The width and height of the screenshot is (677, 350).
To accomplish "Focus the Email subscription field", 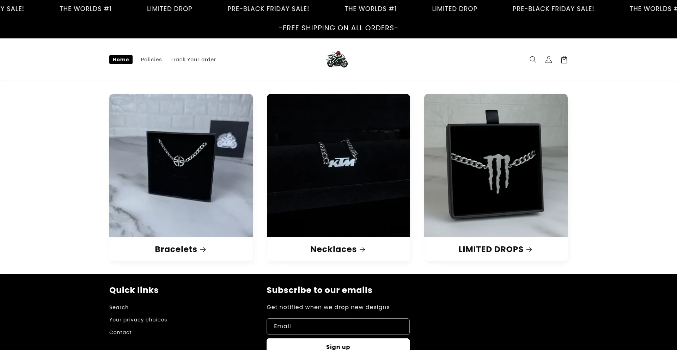I will click(338, 326).
